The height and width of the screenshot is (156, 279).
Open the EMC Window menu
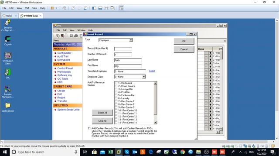pos(82,30)
